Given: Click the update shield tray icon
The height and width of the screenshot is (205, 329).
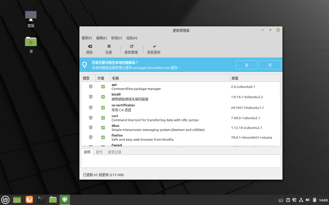Looking at the screenshot, I should pos(295,200).
